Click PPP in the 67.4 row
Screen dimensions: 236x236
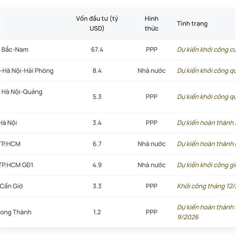pos(151,50)
